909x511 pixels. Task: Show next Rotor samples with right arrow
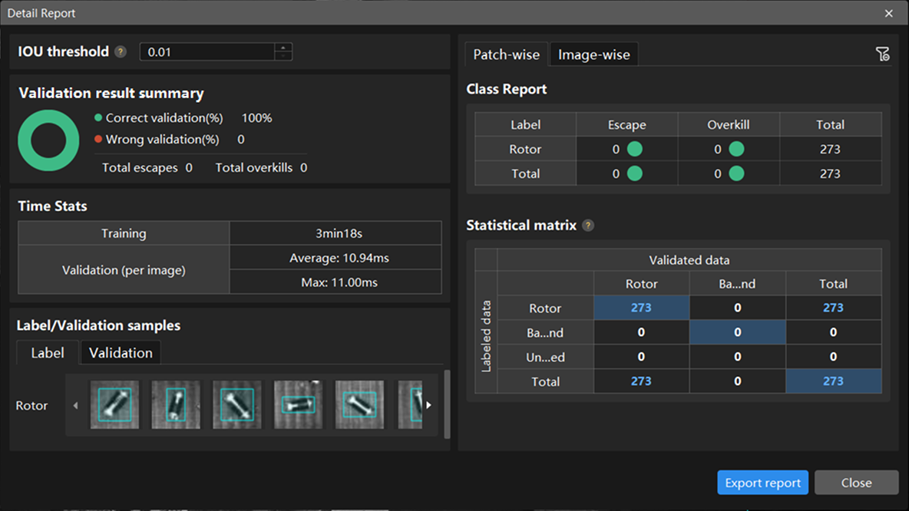click(429, 406)
